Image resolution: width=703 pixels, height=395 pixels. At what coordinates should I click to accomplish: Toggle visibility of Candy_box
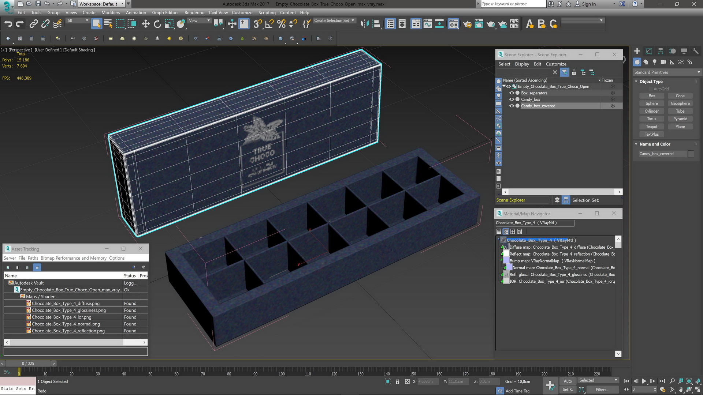click(512, 99)
